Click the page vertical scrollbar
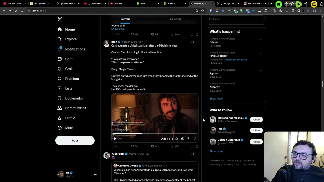The width and height of the screenshot is (324, 182). click(x=323, y=84)
